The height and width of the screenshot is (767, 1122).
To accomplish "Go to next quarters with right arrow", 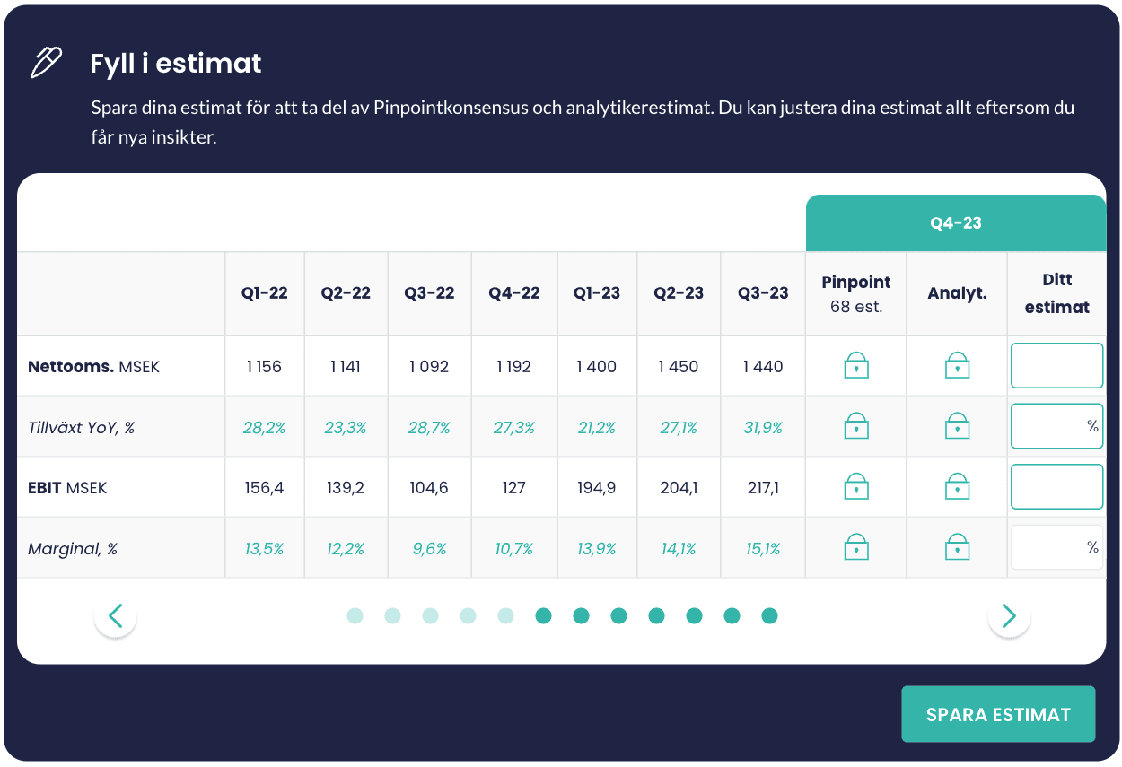I will coord(1009,616).
